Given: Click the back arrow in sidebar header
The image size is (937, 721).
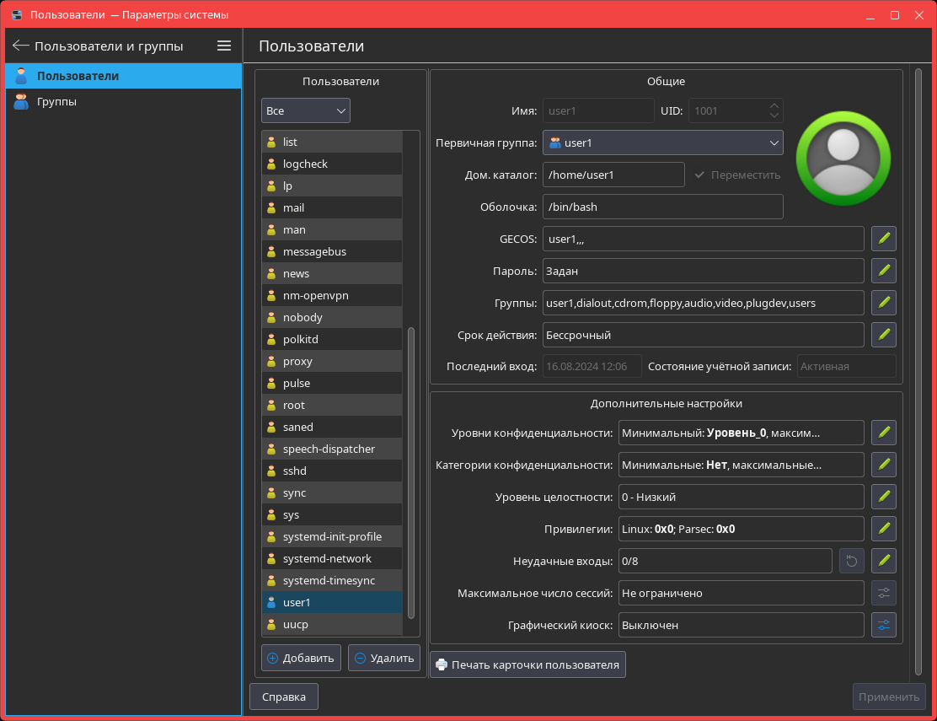Looking at the screenshot, I should [21, 46].
